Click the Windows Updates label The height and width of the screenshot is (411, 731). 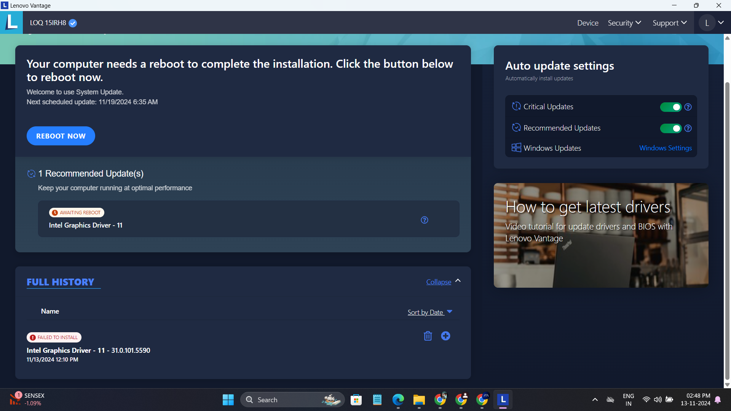pyautogui.click(x=552, y=148)
